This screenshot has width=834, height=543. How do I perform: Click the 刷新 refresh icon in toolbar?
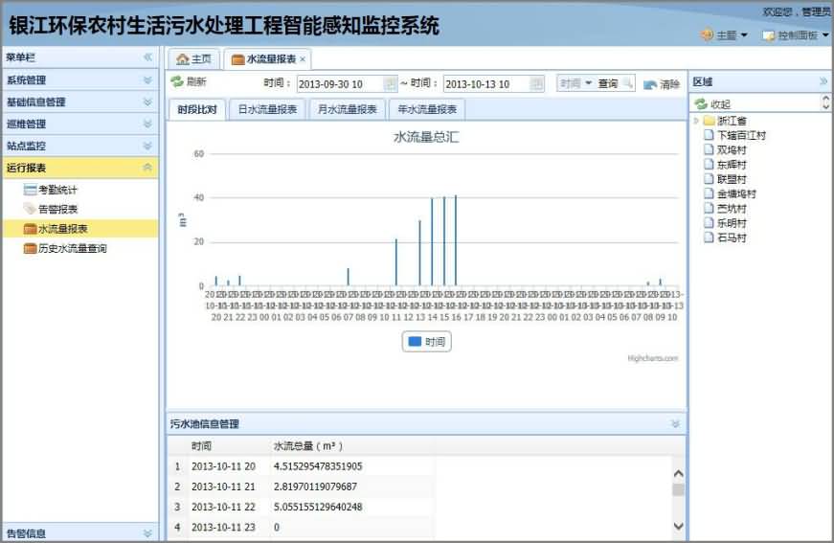(177, 82)
